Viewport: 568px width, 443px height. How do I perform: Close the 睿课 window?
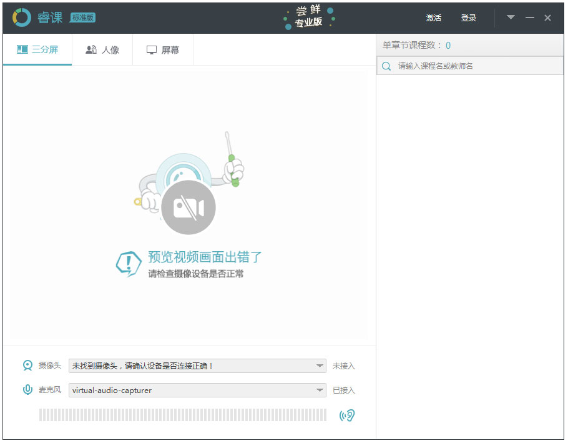[x=547, y=17]
